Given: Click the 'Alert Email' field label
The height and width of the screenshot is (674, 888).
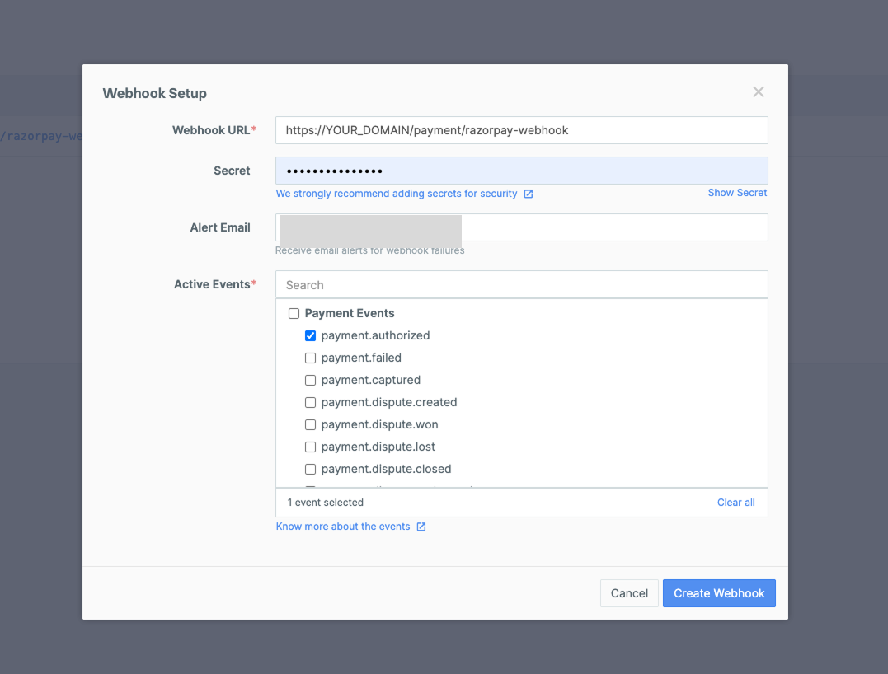Looking at the screenshot, I should pos(220,227).
